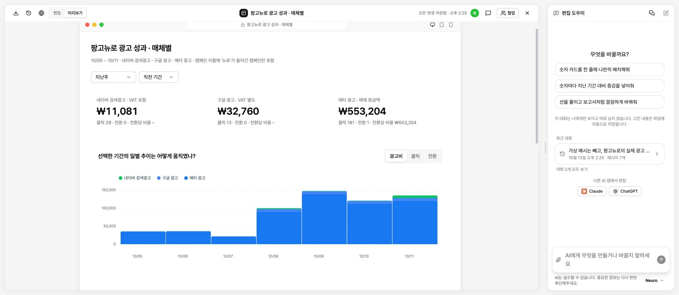This screenshot has height=295, width=679.
Task: Open comments with the speech bubble icon
Action: [x=488, y=13]
